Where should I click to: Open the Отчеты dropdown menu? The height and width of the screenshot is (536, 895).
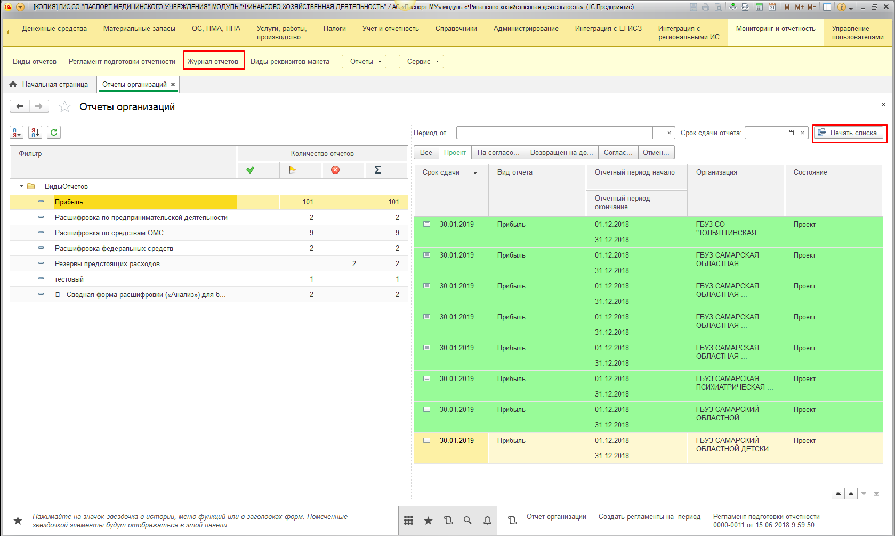(365, 62)
